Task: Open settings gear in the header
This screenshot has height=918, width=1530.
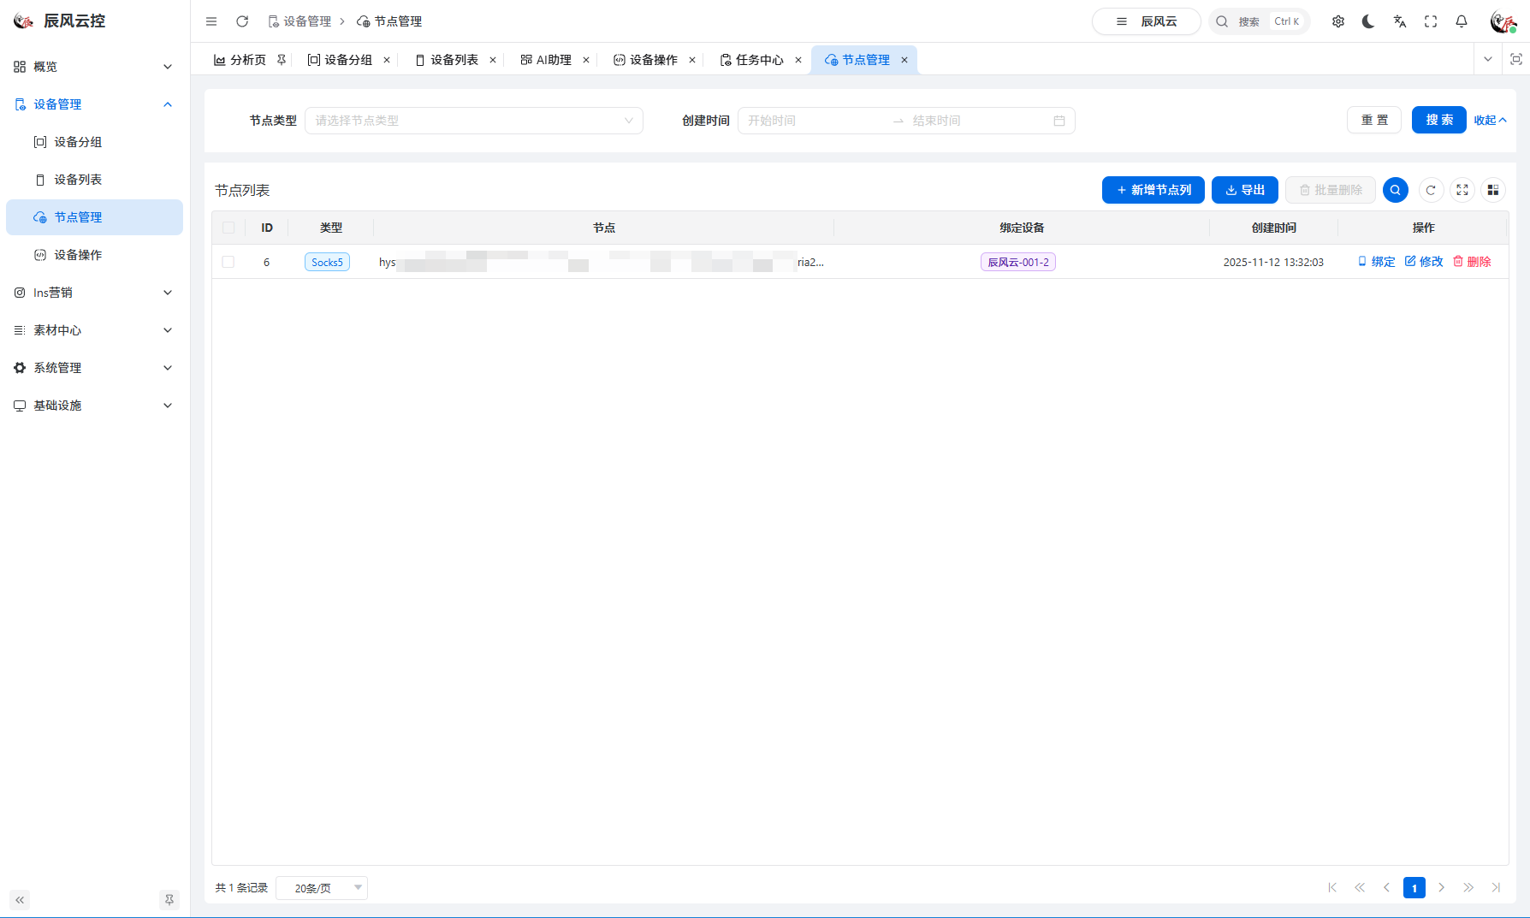Action: click(x=1338, y=21)
